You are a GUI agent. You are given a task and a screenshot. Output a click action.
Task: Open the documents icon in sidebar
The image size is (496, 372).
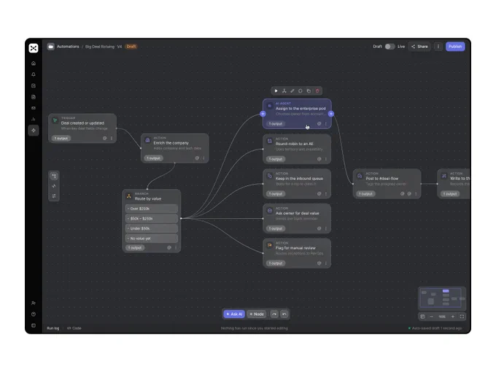coord(34,97)
